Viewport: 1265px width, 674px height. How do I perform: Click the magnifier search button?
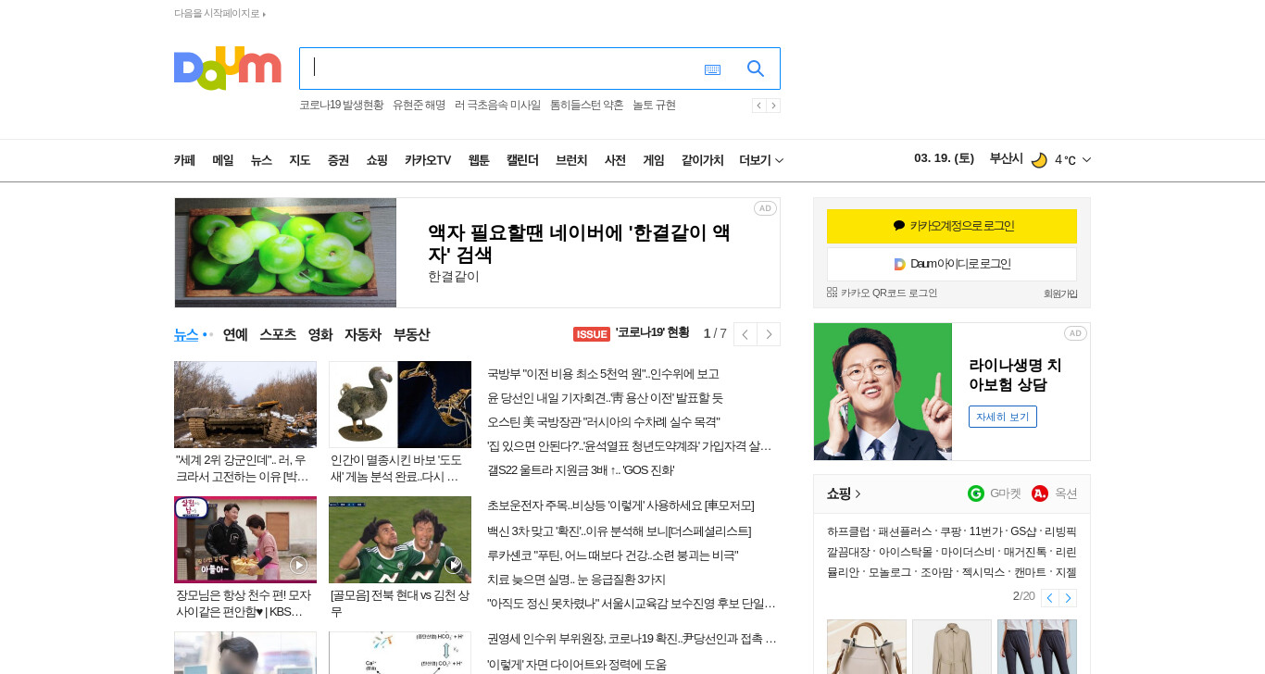(756, 69)
